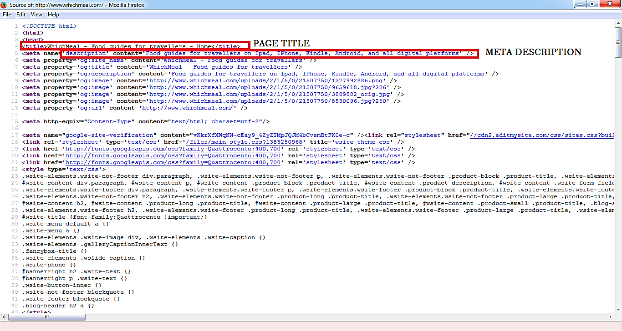Click the '<style type='text/css'>' opening tag
The image size is (622, 331).
64,169
